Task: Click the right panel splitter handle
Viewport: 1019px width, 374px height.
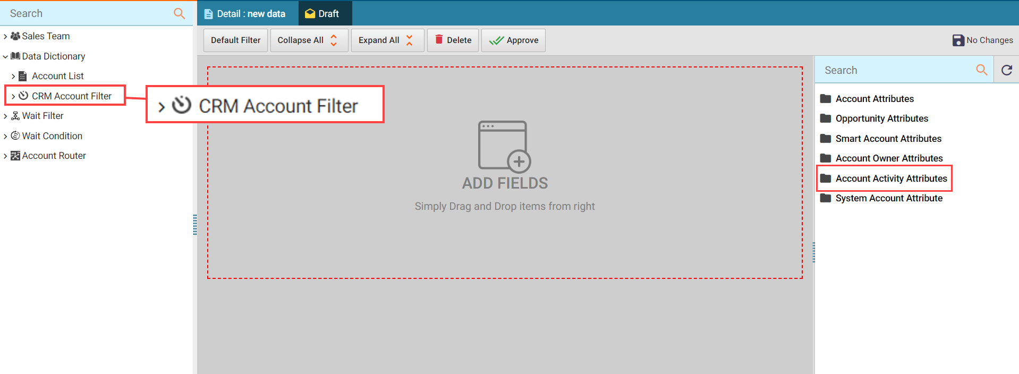Action: click(813, 252)
